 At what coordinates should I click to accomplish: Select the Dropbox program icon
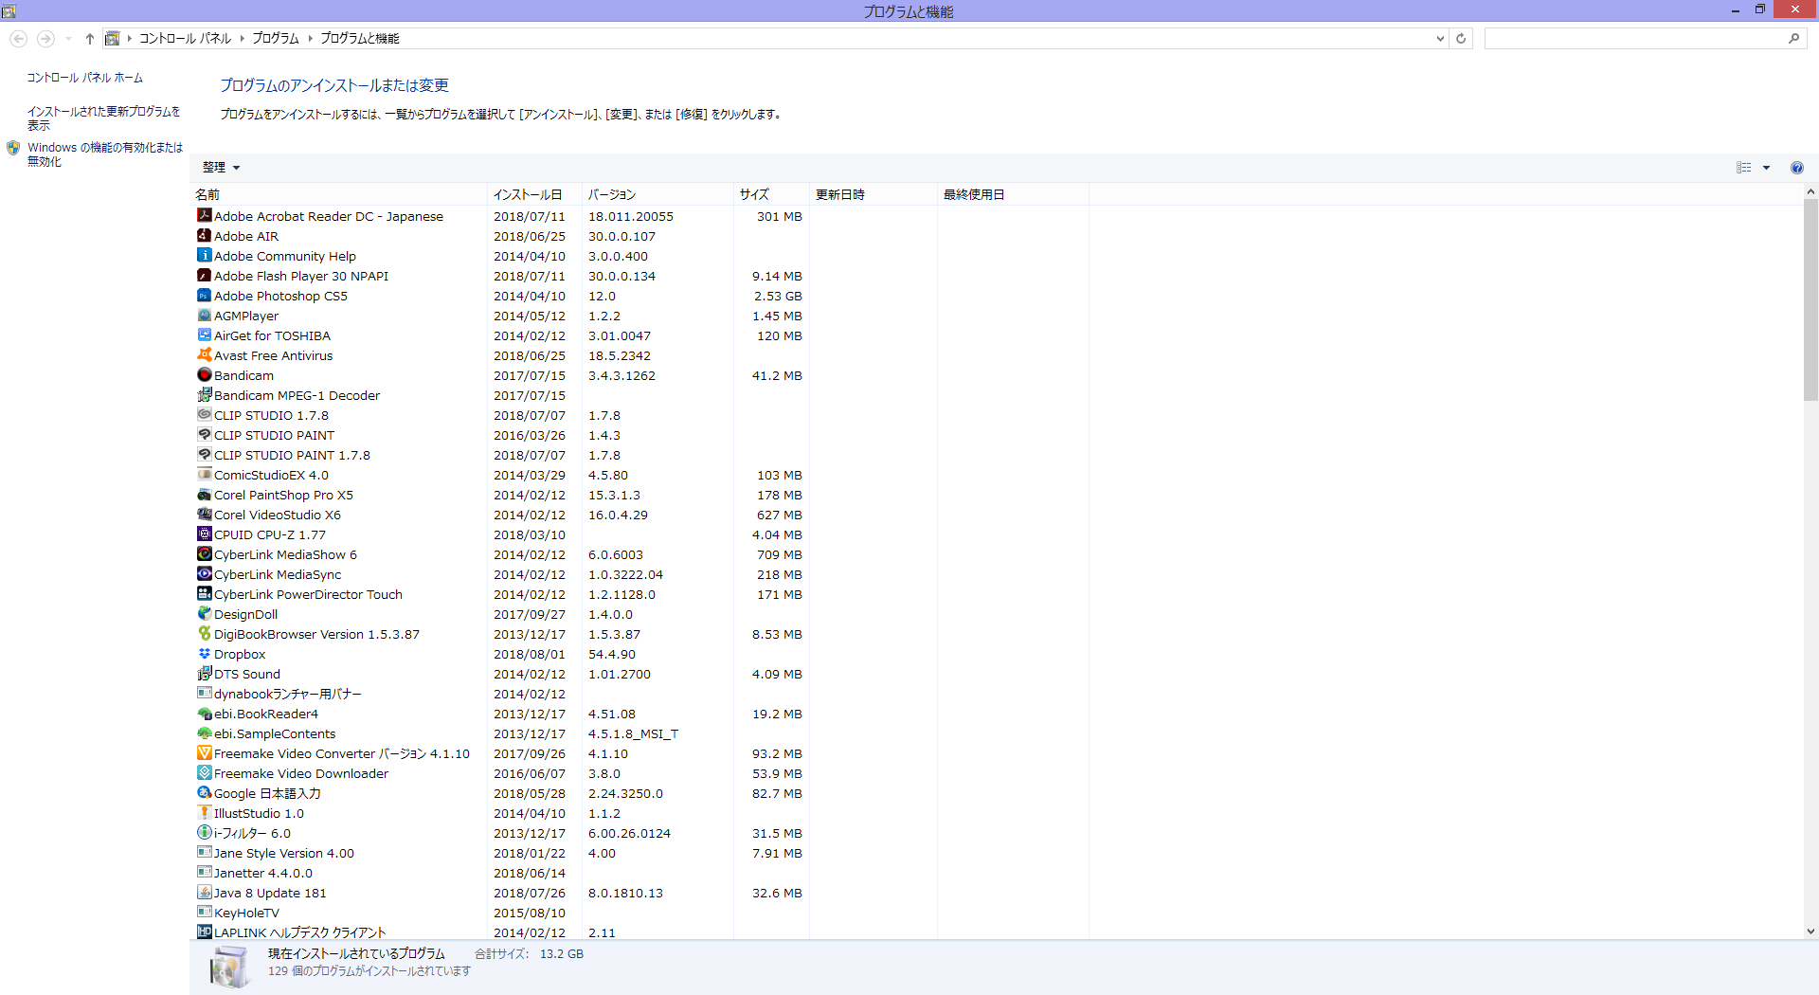(x=204, y=654)
